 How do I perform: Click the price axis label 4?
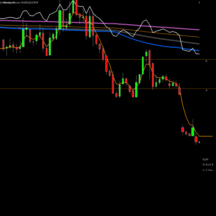(206, 90)
